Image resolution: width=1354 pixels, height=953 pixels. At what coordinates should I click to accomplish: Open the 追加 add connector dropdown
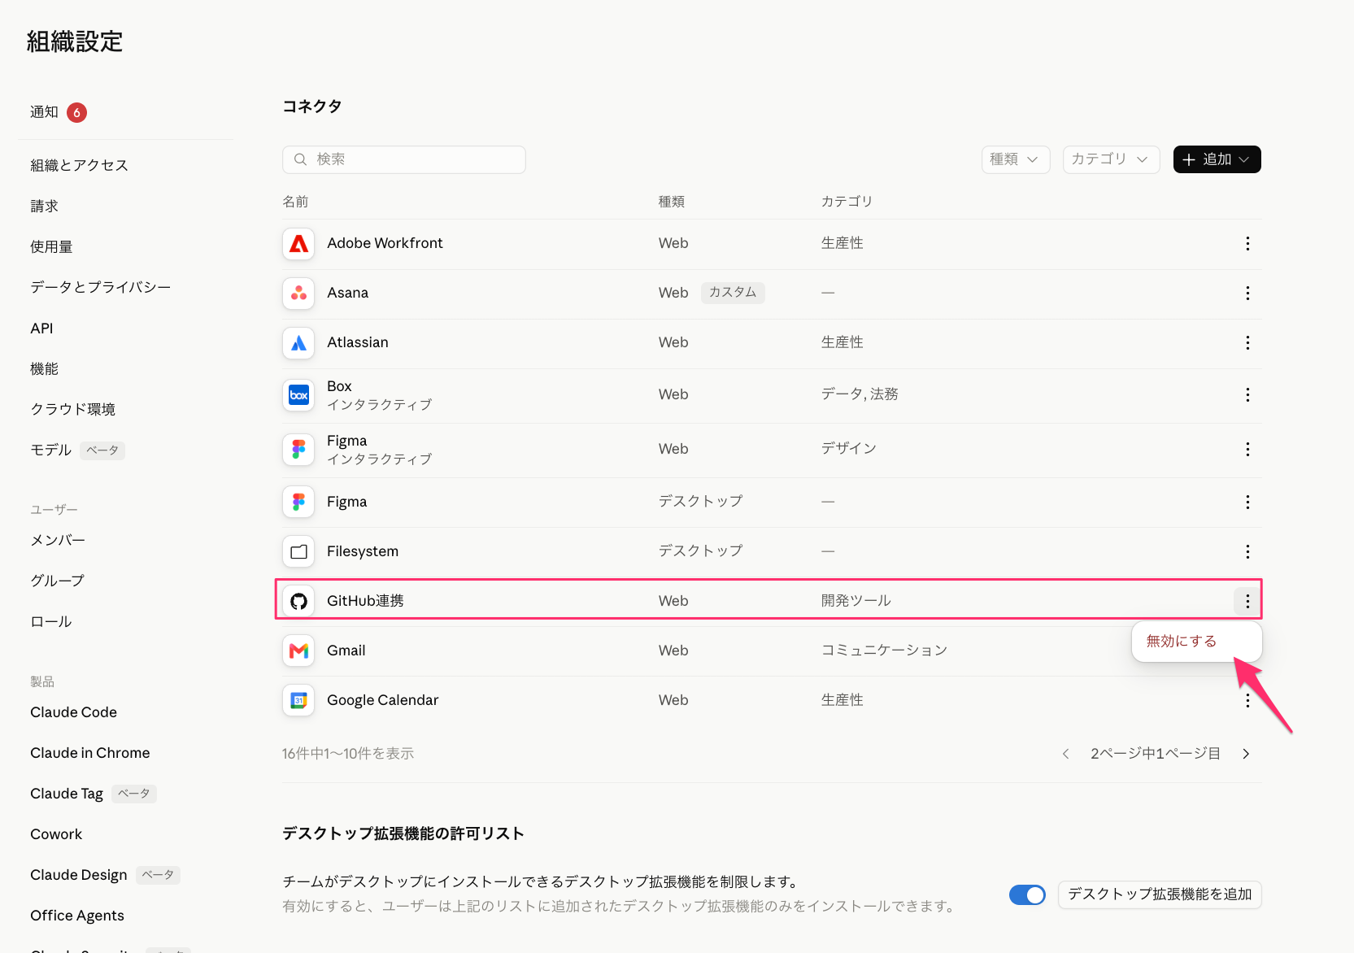tap(1217, 160)
